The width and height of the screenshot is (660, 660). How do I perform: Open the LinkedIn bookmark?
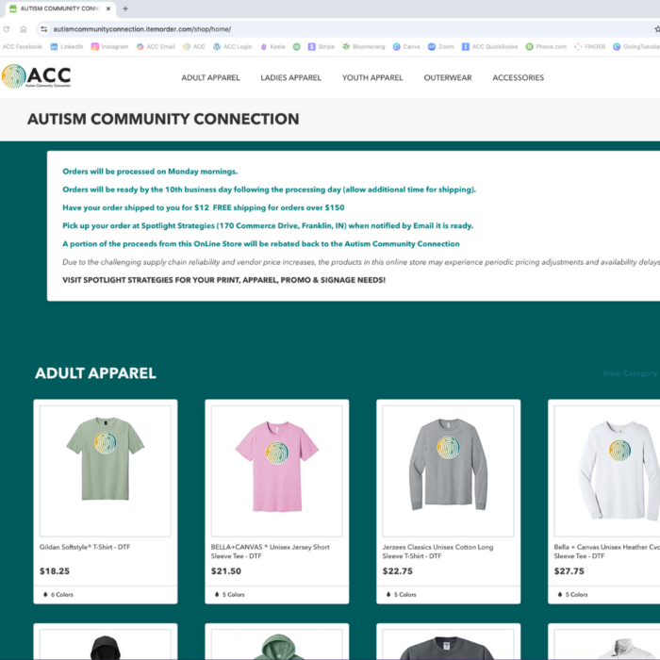click(67, 47)
